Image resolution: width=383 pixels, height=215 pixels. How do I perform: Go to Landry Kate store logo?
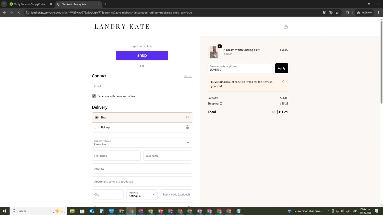[x=122, y=26]
